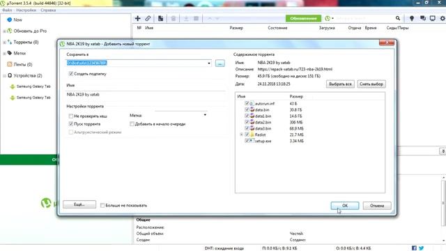Toggle Добавить в начало очереди checkbox
The image size is (446, 251).
132,124
